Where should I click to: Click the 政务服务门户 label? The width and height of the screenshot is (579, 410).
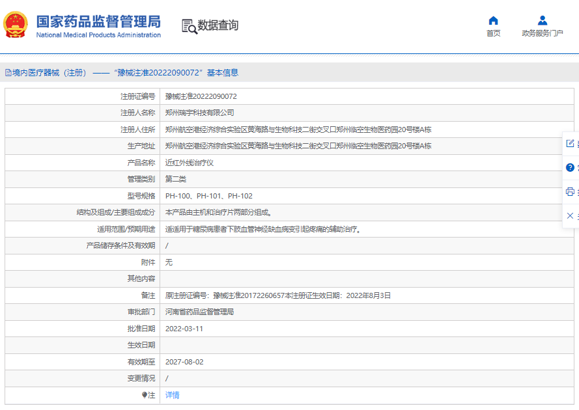coord(542,33)
